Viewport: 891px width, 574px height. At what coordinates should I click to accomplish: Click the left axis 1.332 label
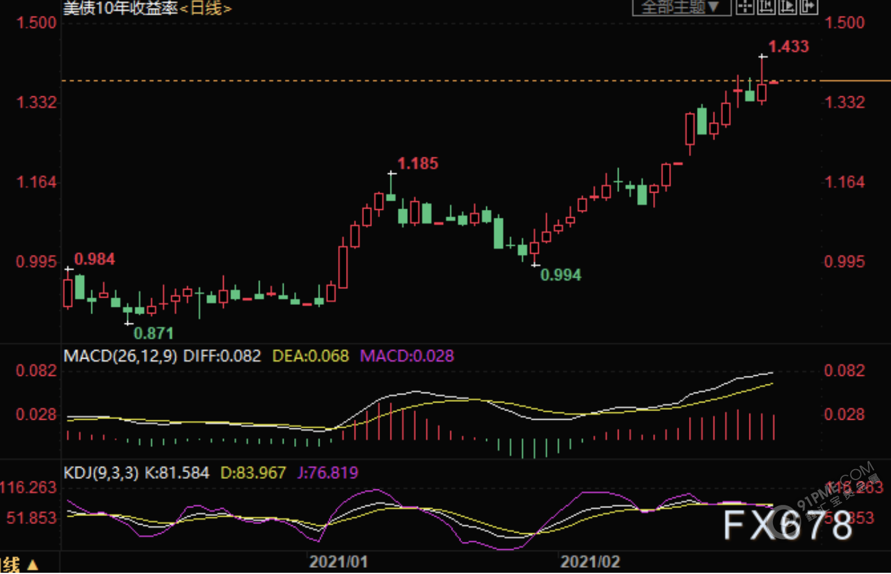point(36,102)
